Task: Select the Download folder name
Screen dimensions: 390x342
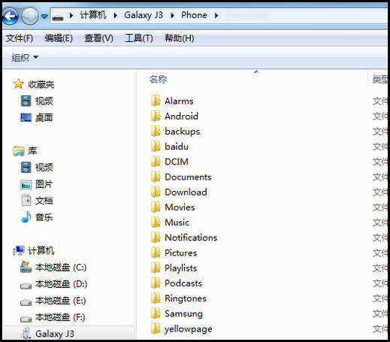Action: click(186, 192)
